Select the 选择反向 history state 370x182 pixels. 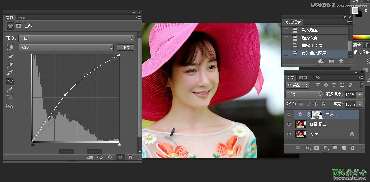[310, 38]
